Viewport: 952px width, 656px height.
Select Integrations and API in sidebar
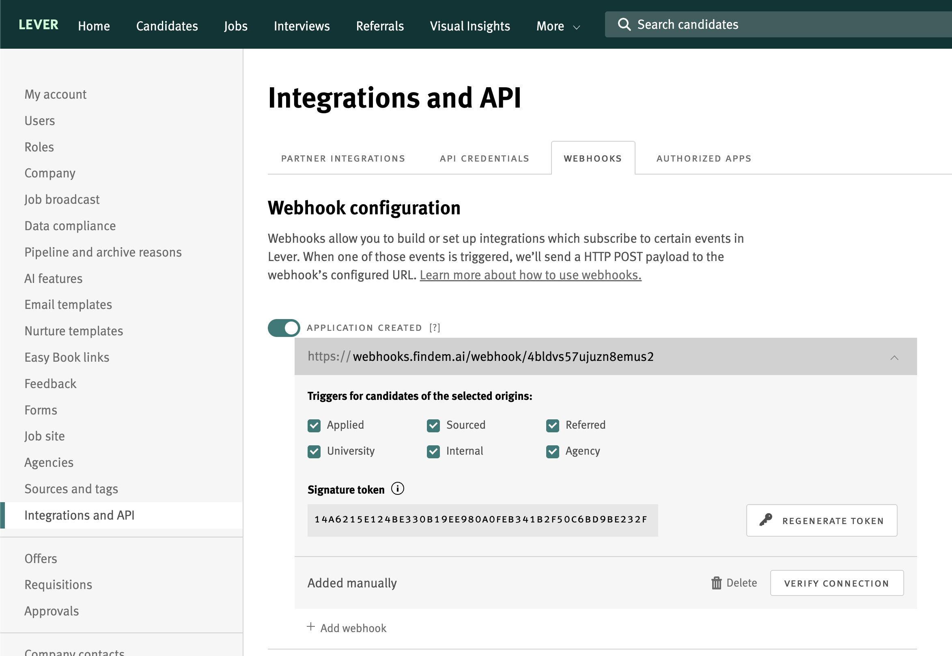pyautogui.click(x=122, y=516)
